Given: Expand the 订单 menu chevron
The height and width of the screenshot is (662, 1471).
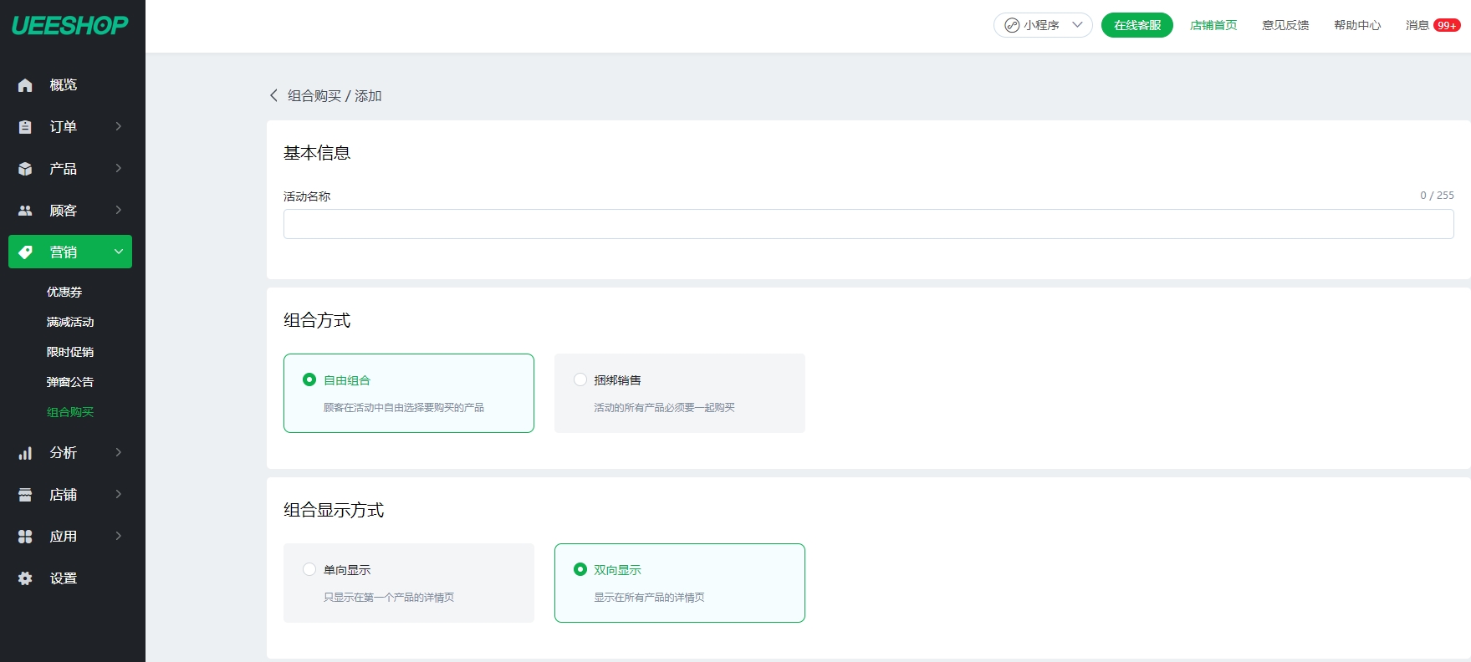Looking at the screenshot, I should pos(119,126).
